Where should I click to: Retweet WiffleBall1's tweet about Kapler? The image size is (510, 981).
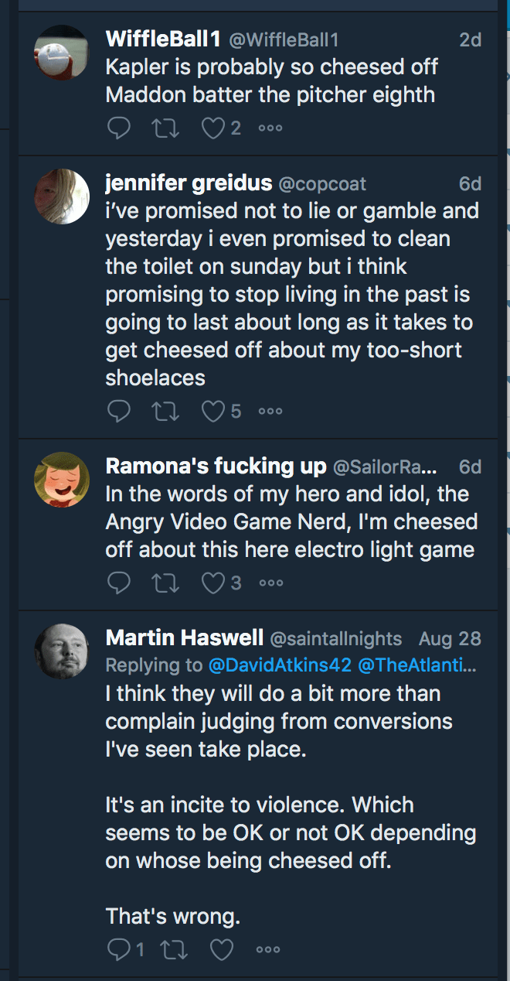click(x=165, y=127)
